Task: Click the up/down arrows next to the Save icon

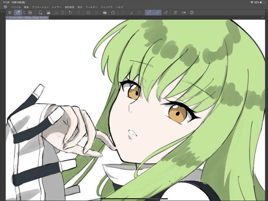Action: coord(63,13)
